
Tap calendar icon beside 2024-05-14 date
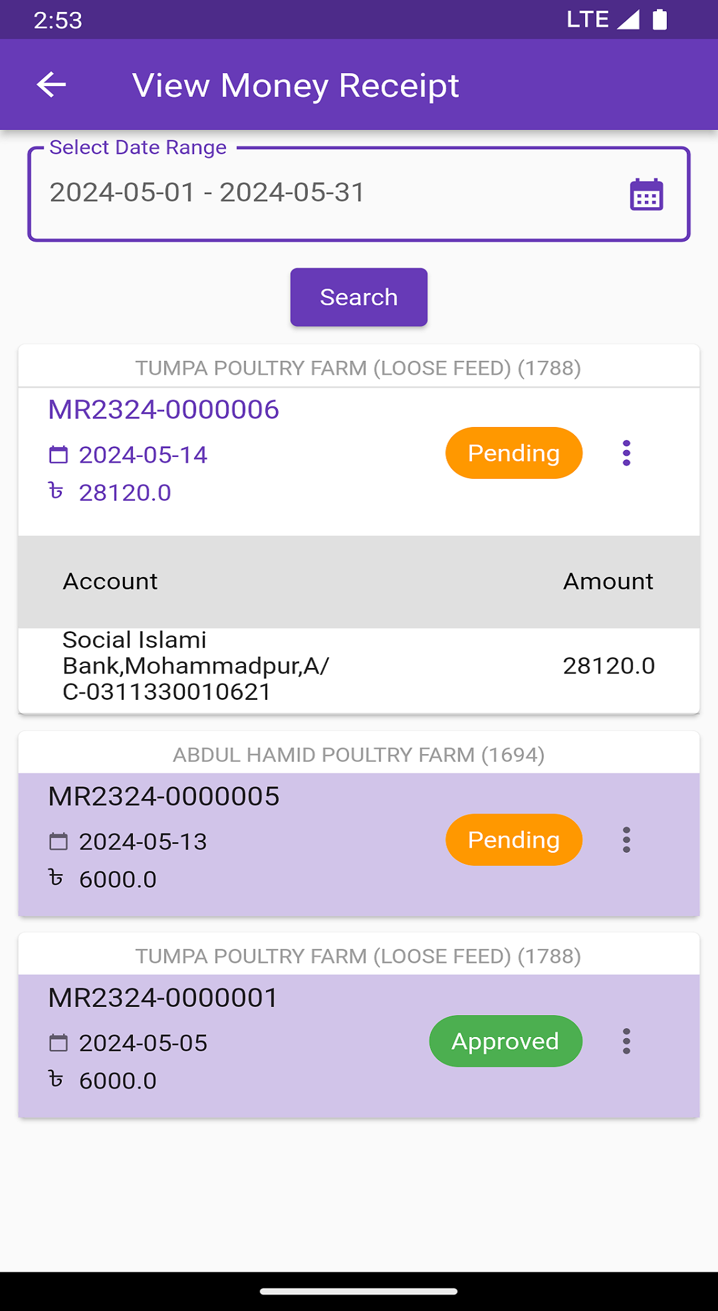pos(58,455)
